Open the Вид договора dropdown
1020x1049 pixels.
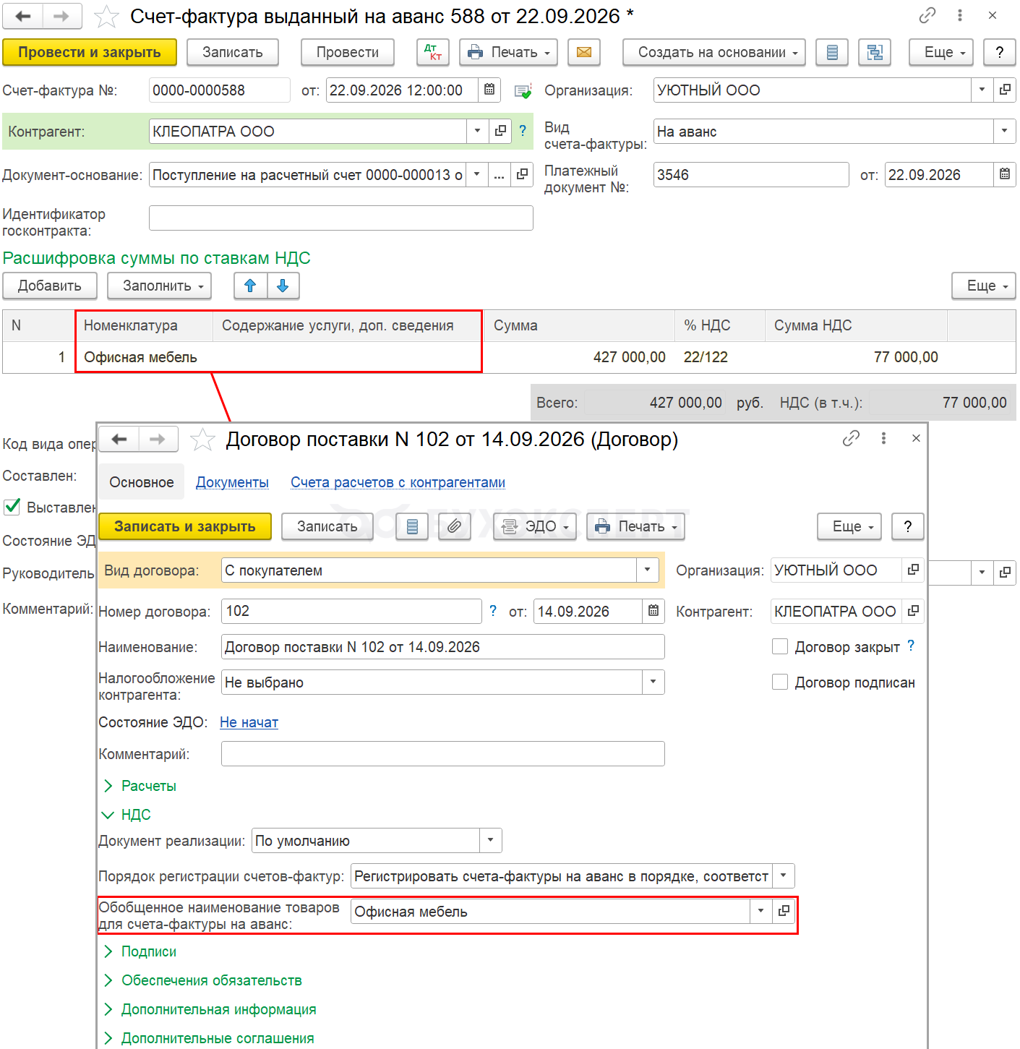[x=647, y=570]
